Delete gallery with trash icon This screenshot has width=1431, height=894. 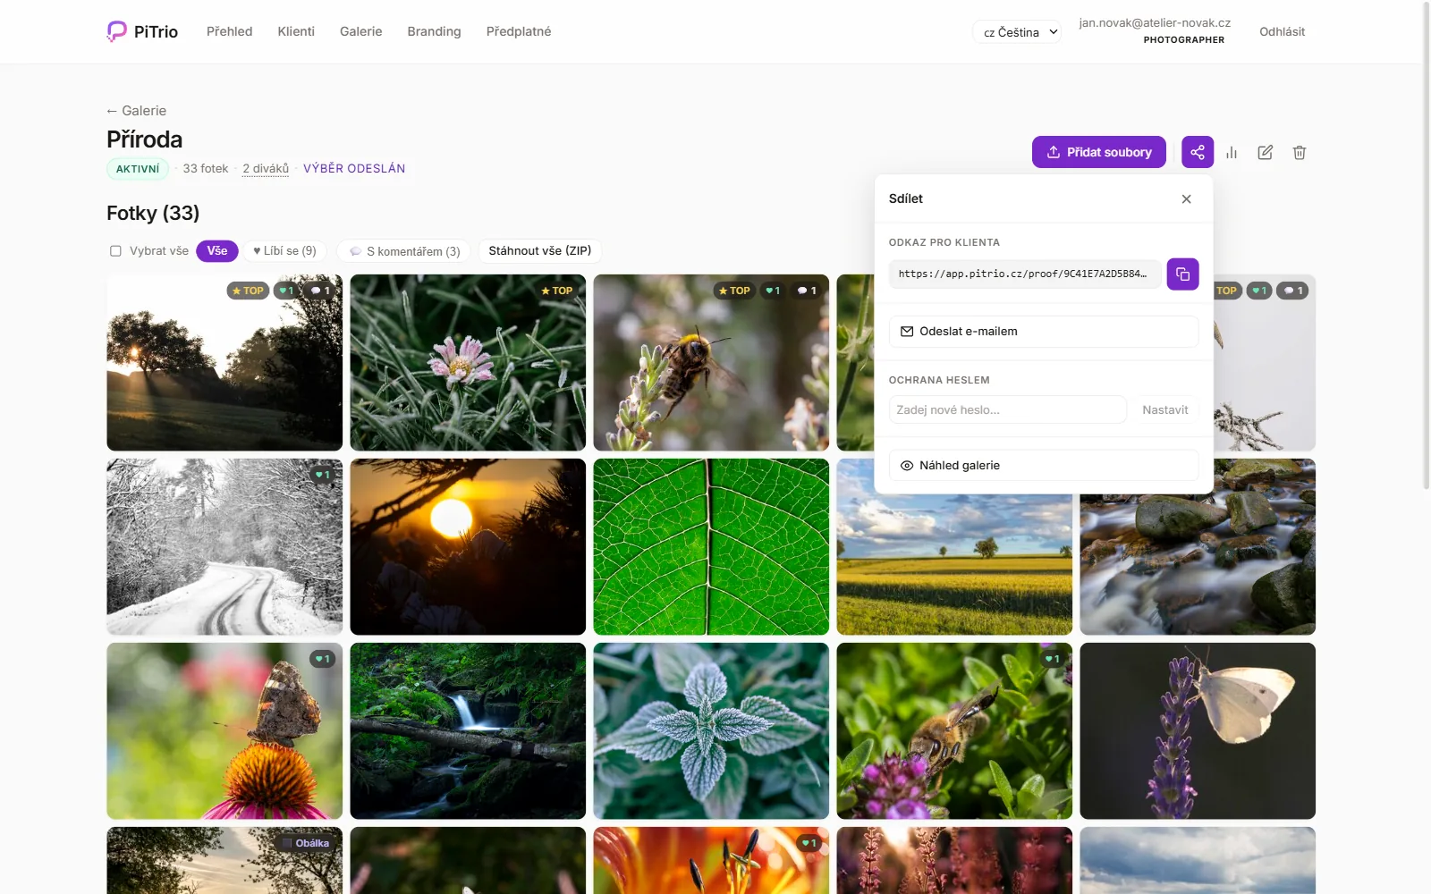[1300, 153]
